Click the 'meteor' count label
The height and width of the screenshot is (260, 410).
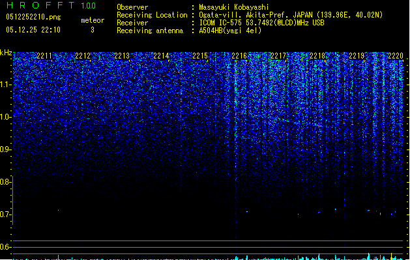click(93, 20)
